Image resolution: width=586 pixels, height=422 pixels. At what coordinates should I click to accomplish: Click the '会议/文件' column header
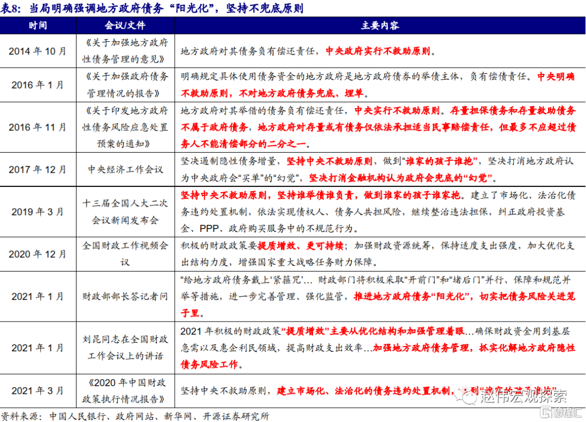coord(125,26)
